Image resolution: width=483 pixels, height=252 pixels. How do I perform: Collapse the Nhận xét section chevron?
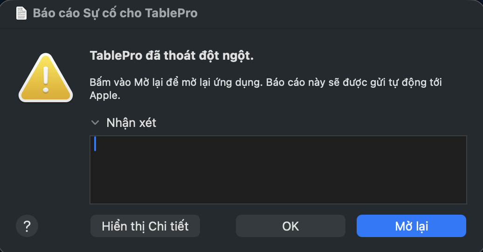[x=95, y=123]
